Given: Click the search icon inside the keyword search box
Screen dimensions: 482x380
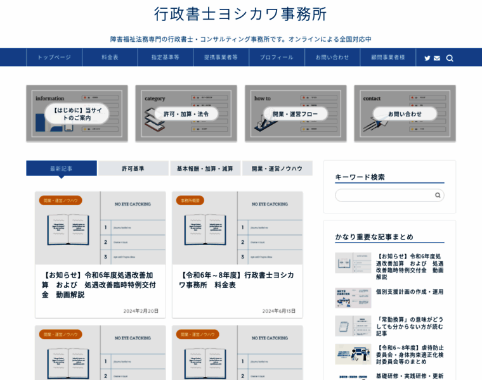Looking at the screenshot, I should pyautogui.click(x=438, y=195).
